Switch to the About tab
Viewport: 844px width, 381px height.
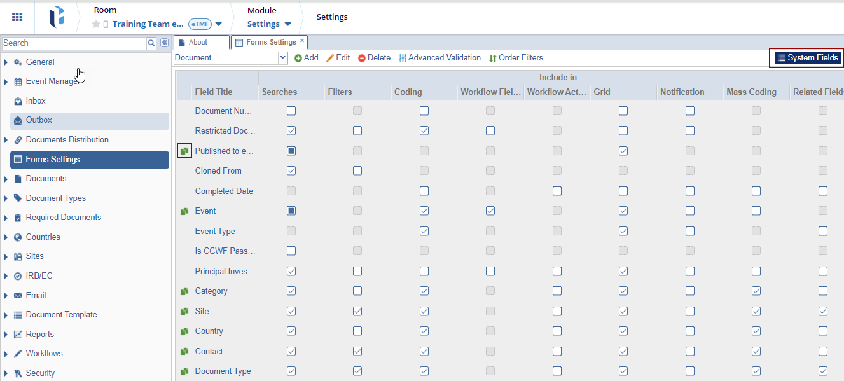pyautogui.click(x=198, y=43)
